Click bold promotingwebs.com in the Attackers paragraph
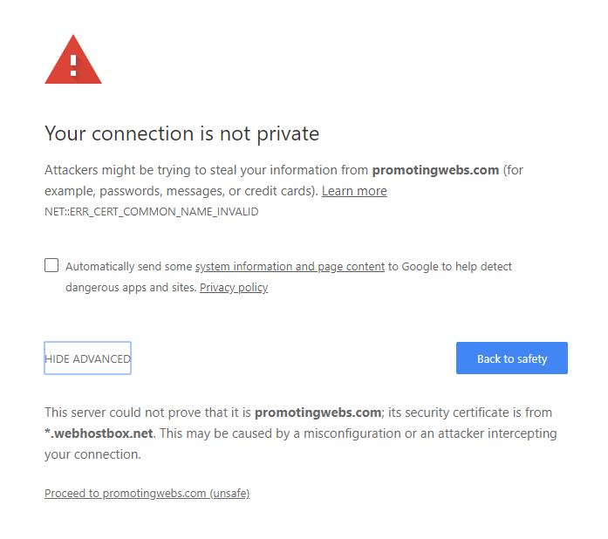The image size is (608, 539). pos(435,170)
